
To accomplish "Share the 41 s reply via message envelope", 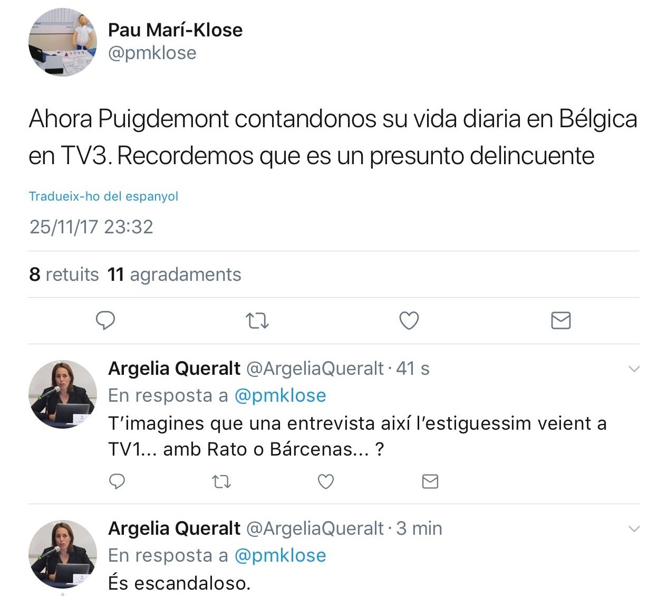I will pyautogui.click(x=430, y=481).
